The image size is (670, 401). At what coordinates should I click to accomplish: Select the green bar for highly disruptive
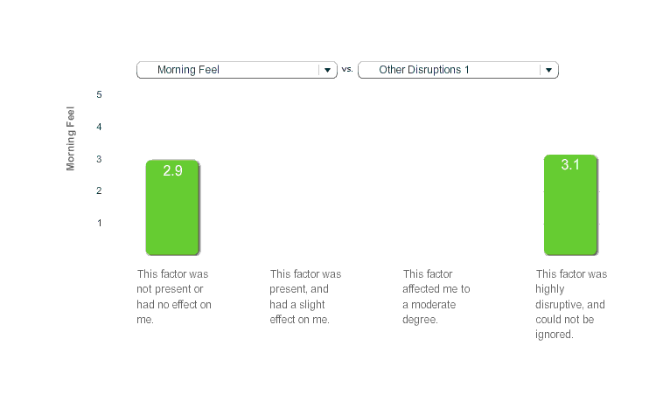coord(570,214)
